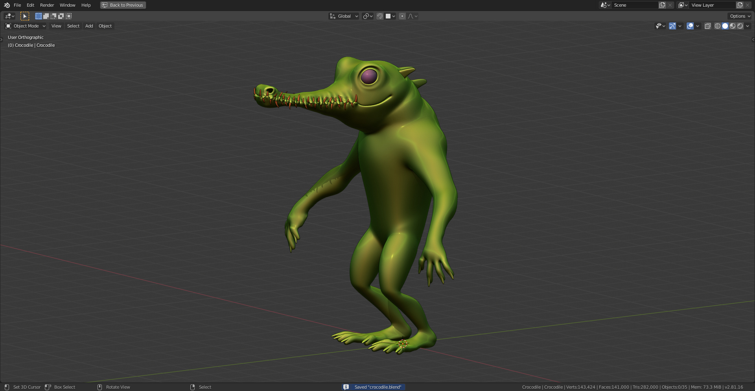Viewport: 755px width, 391px height.
Task: Open the viewport Object menu
Action: [x=105, y=26]
